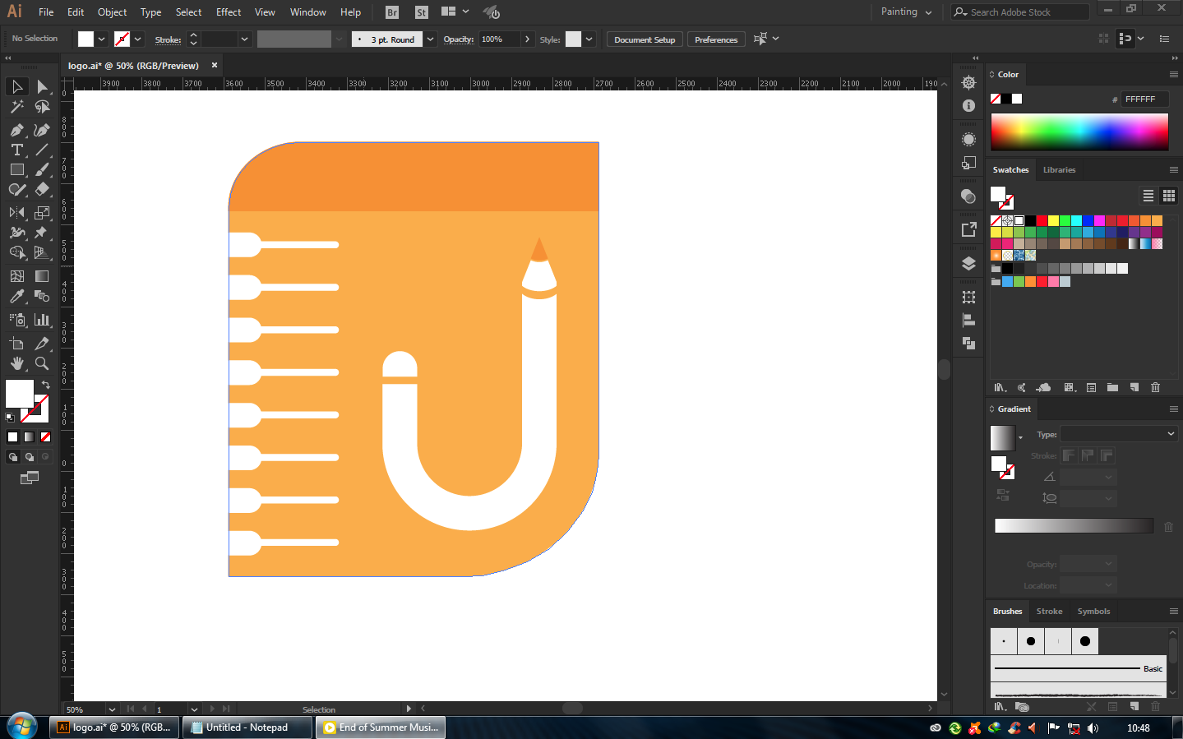Select the Symbol Sprayer tool

point(16,320)
